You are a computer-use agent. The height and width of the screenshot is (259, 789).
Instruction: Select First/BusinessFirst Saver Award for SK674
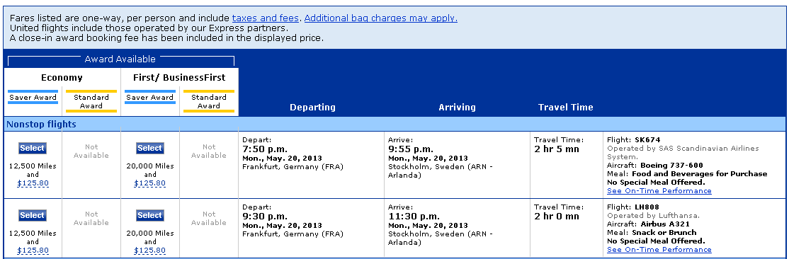[x=149, y=149]
